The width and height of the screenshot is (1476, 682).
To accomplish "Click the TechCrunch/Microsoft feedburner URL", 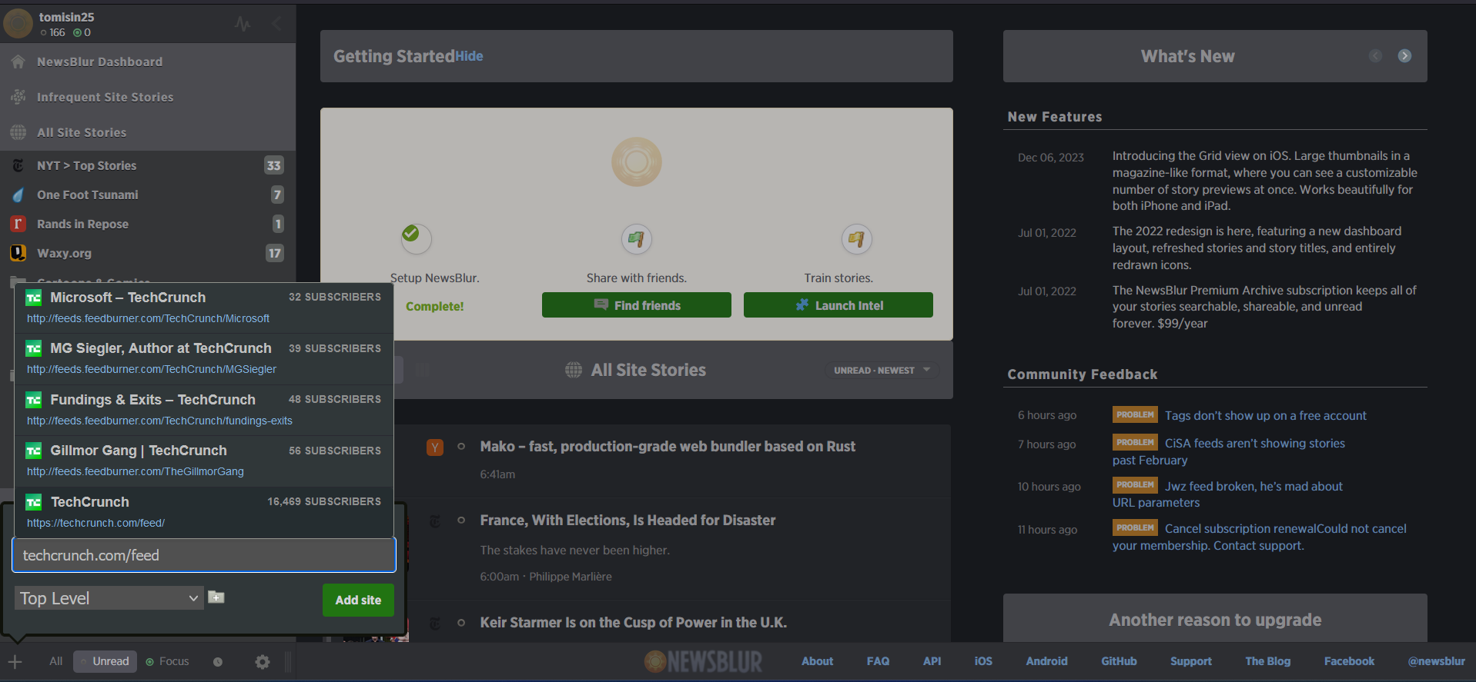I will click(148, 318).
